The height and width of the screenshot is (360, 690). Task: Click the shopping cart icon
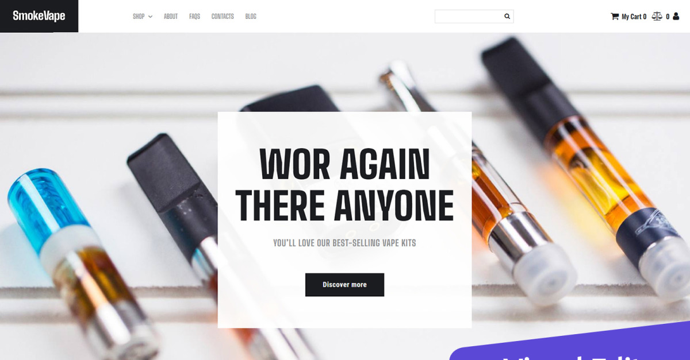614,17
